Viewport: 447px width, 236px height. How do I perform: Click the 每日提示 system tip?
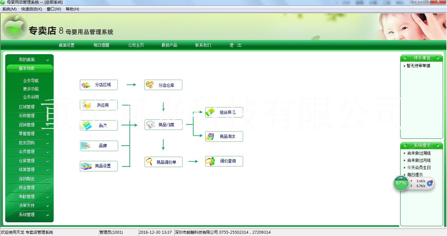click(x=415, y=175)
